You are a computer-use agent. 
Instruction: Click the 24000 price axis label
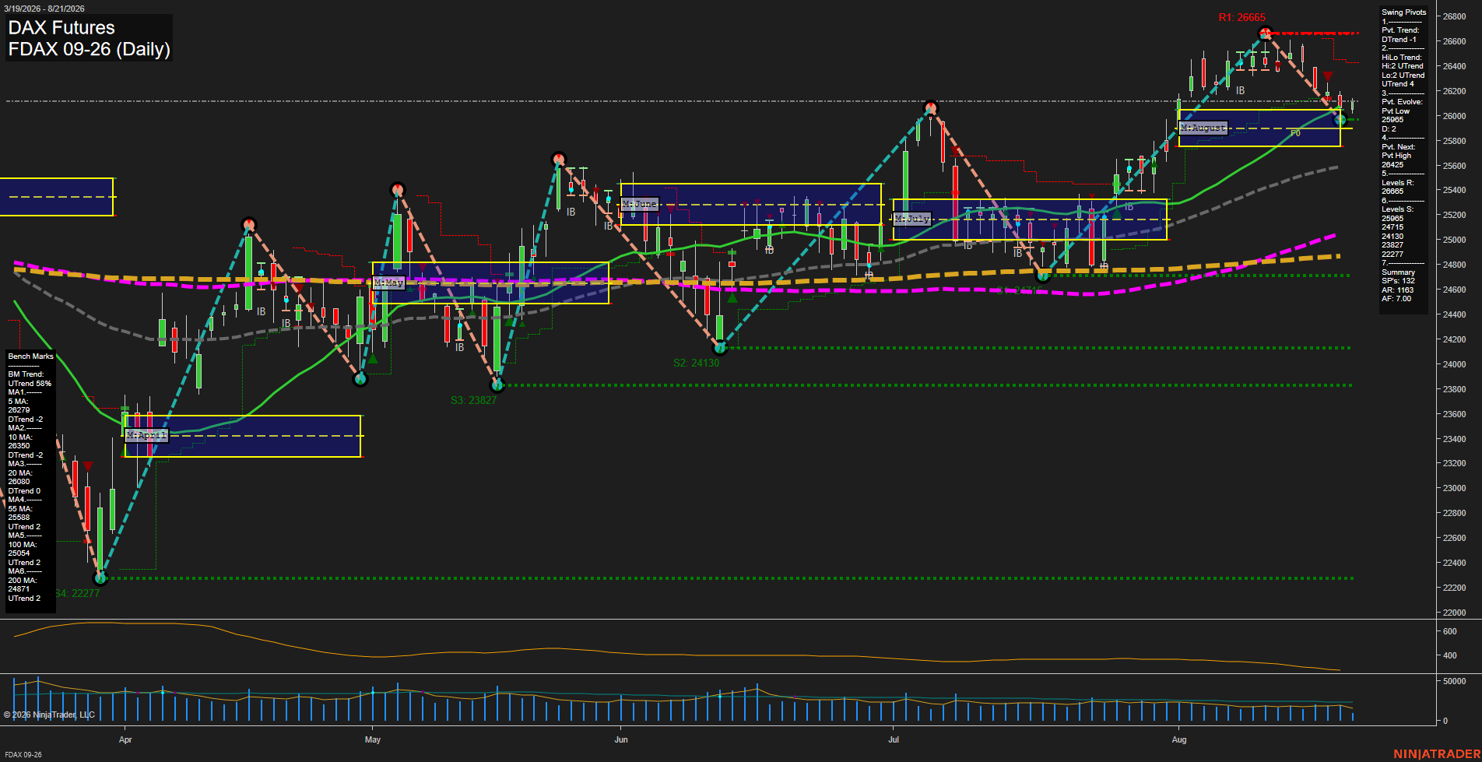pyautogui.click(x=1454, y=364)
